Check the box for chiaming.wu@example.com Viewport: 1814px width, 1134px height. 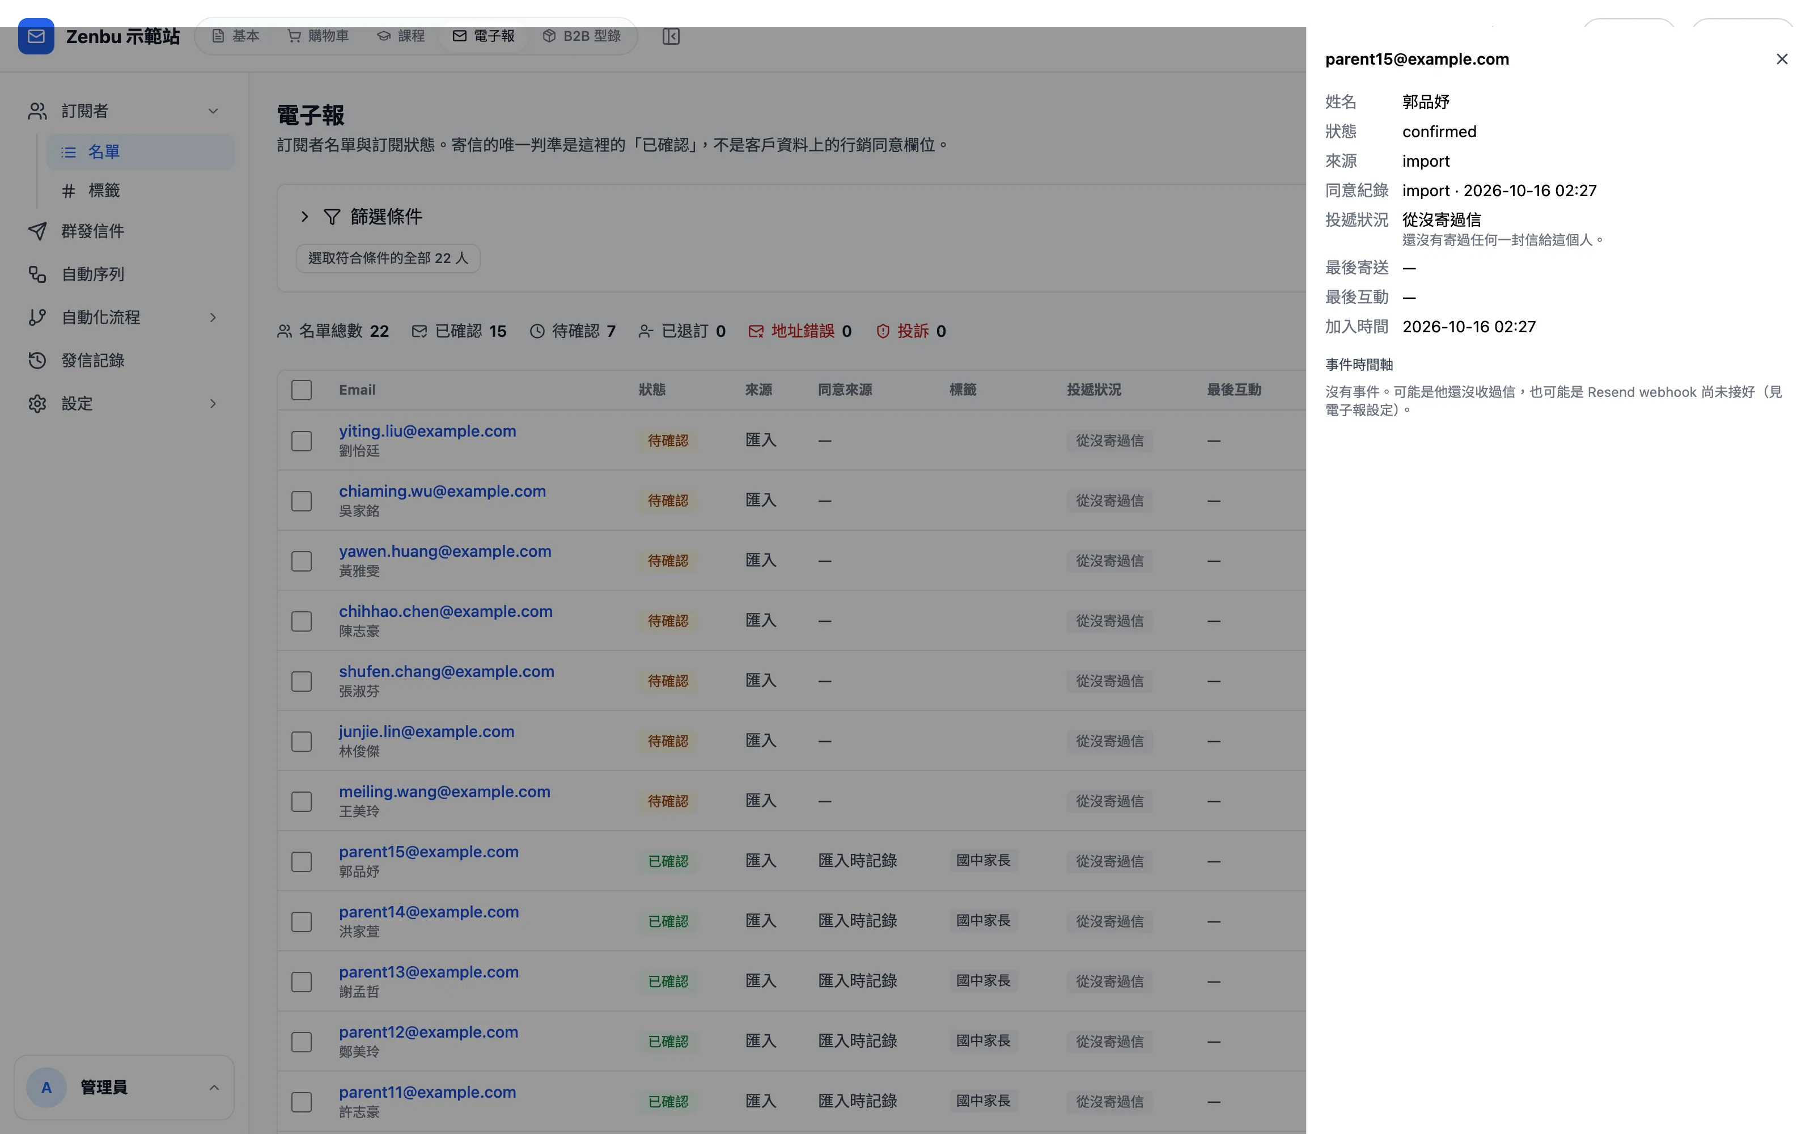click(302, 501)
